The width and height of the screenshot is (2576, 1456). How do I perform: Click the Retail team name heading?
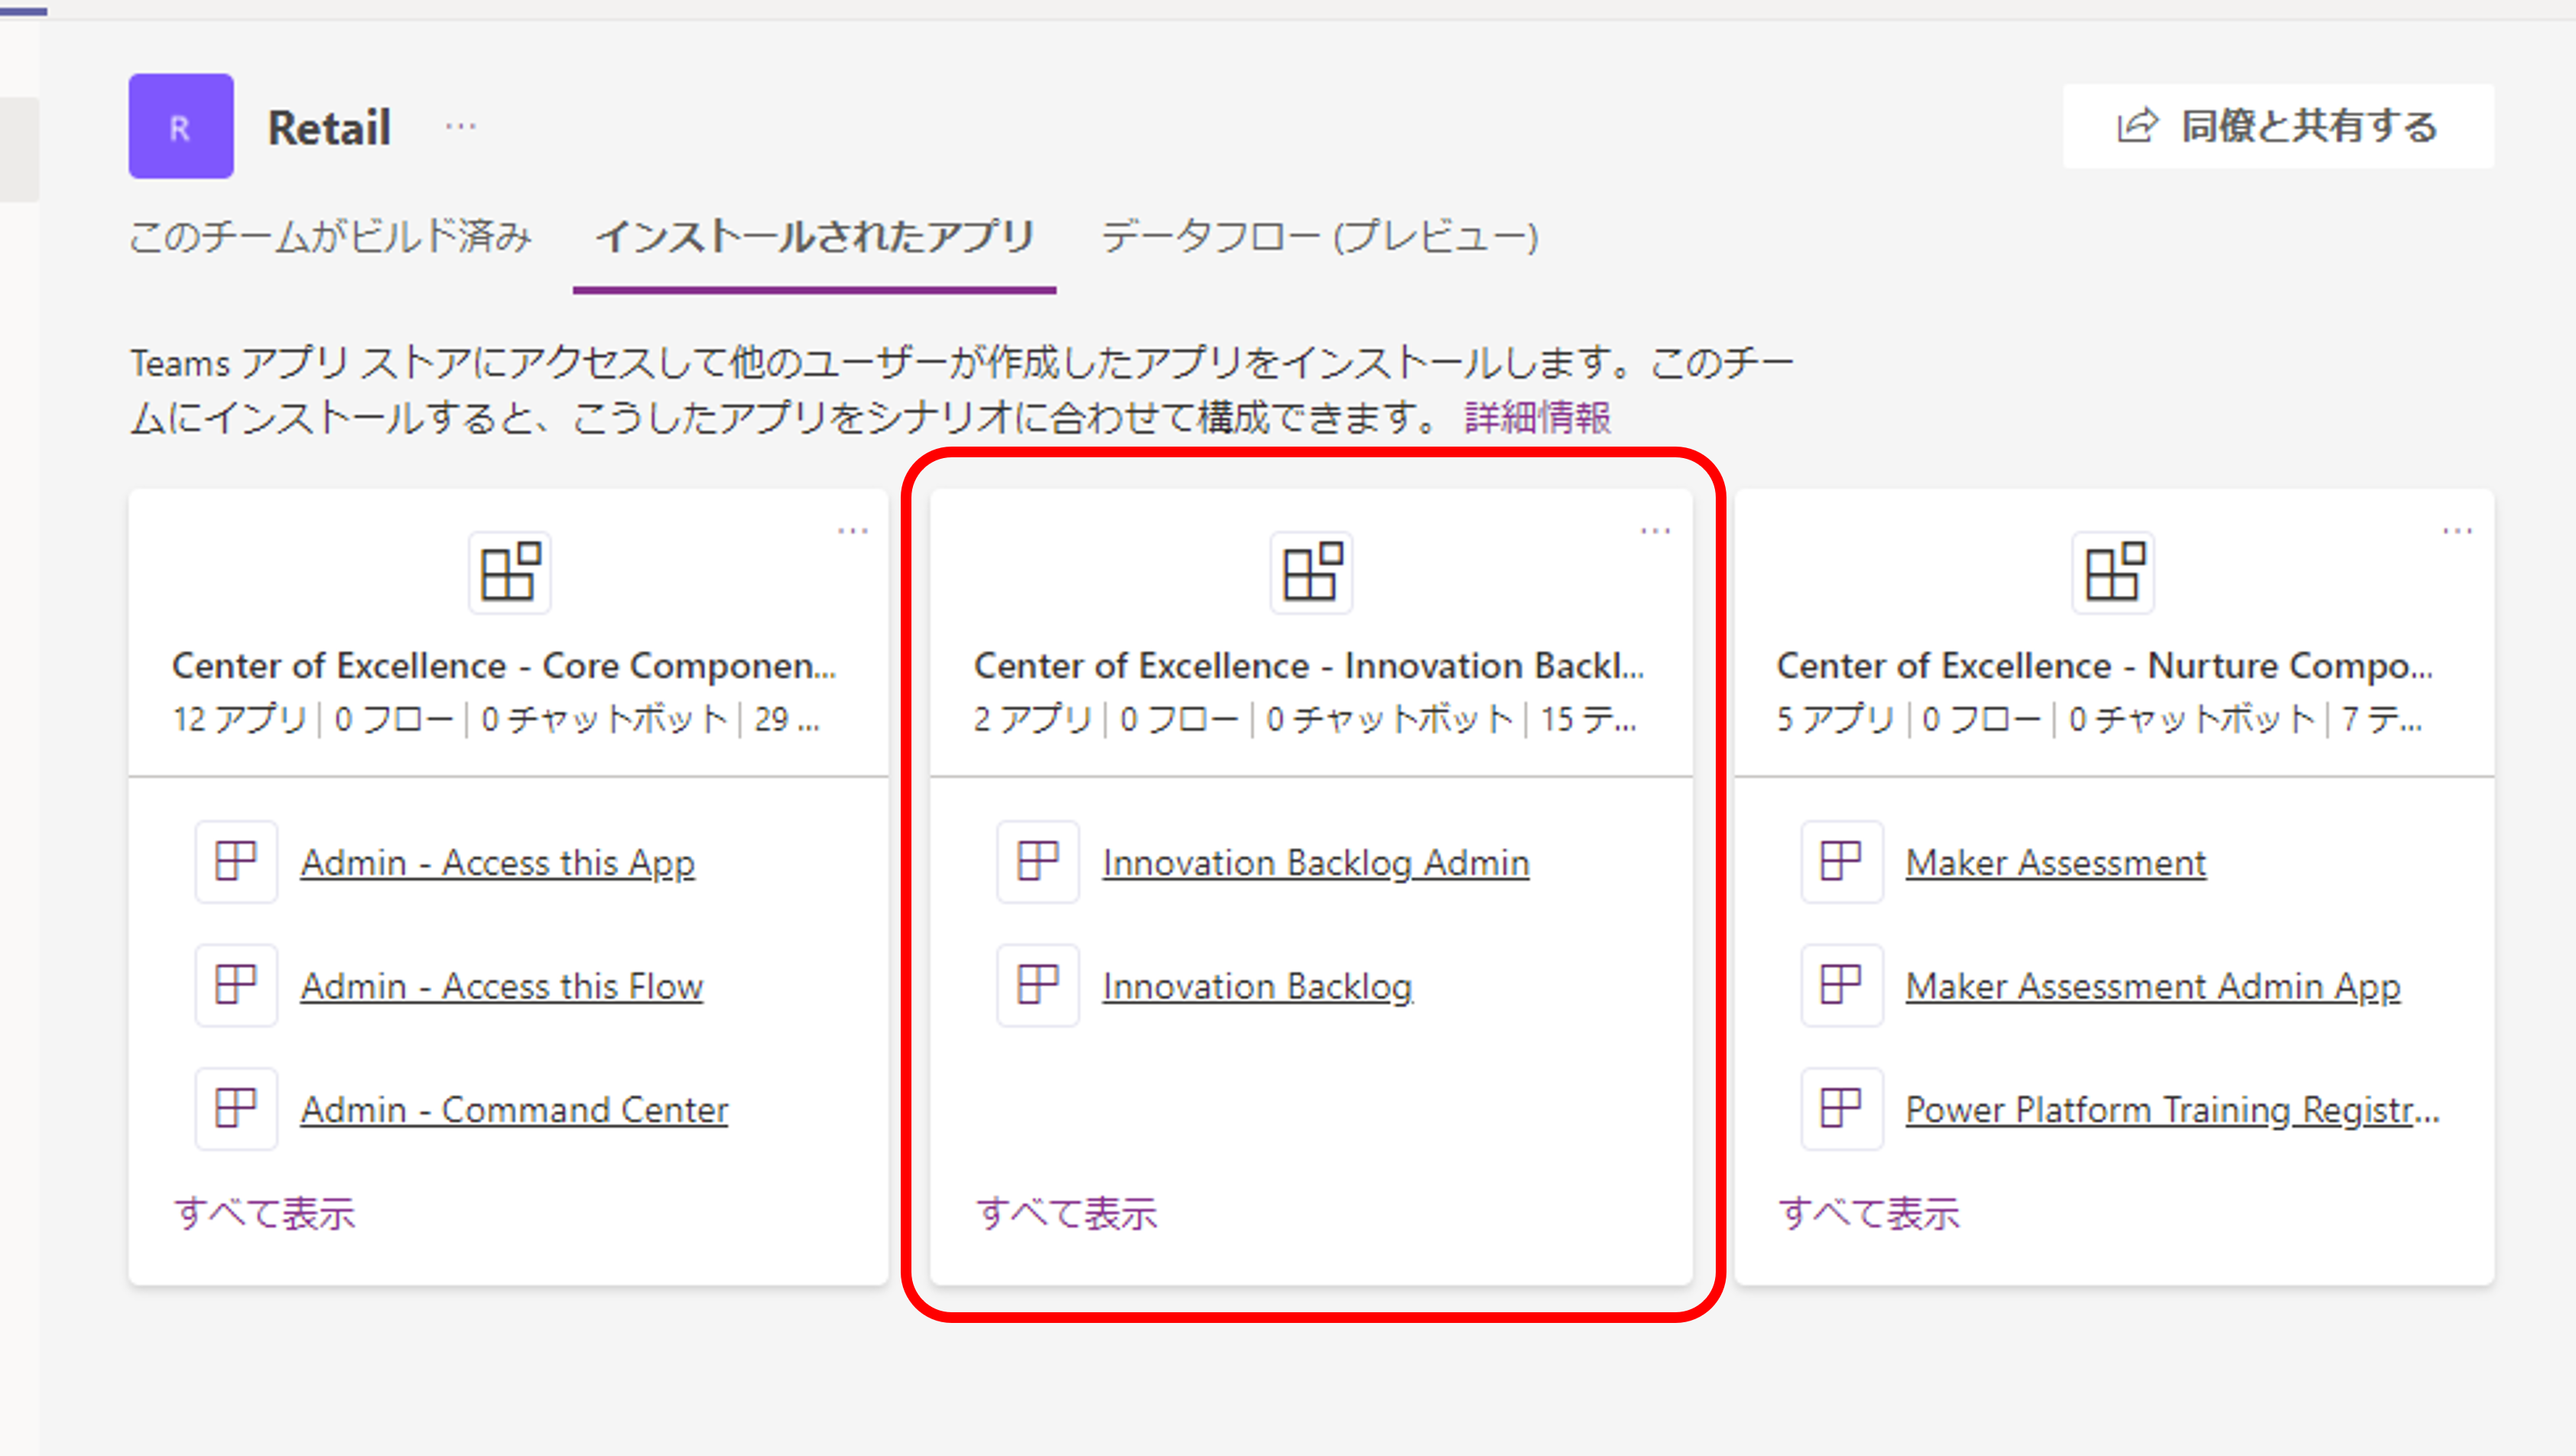coord(329,128)
